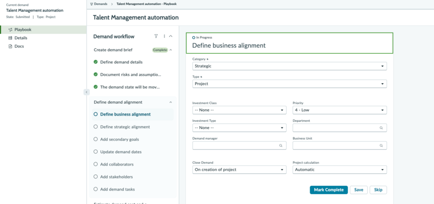Open the Category dropdown set to Strategic
The width and height of the screenshot is (434, 204).
(x=289, y=66)
